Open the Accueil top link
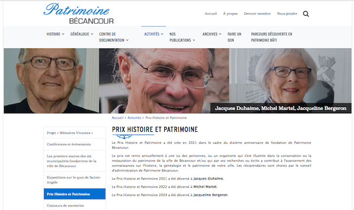 point(211,14)
